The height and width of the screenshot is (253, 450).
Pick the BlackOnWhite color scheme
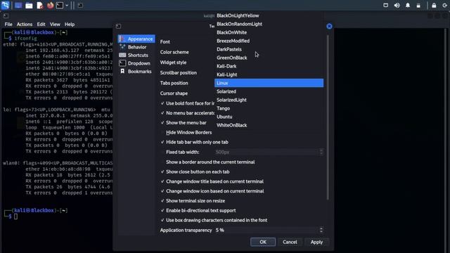click(x=269, y=32)
